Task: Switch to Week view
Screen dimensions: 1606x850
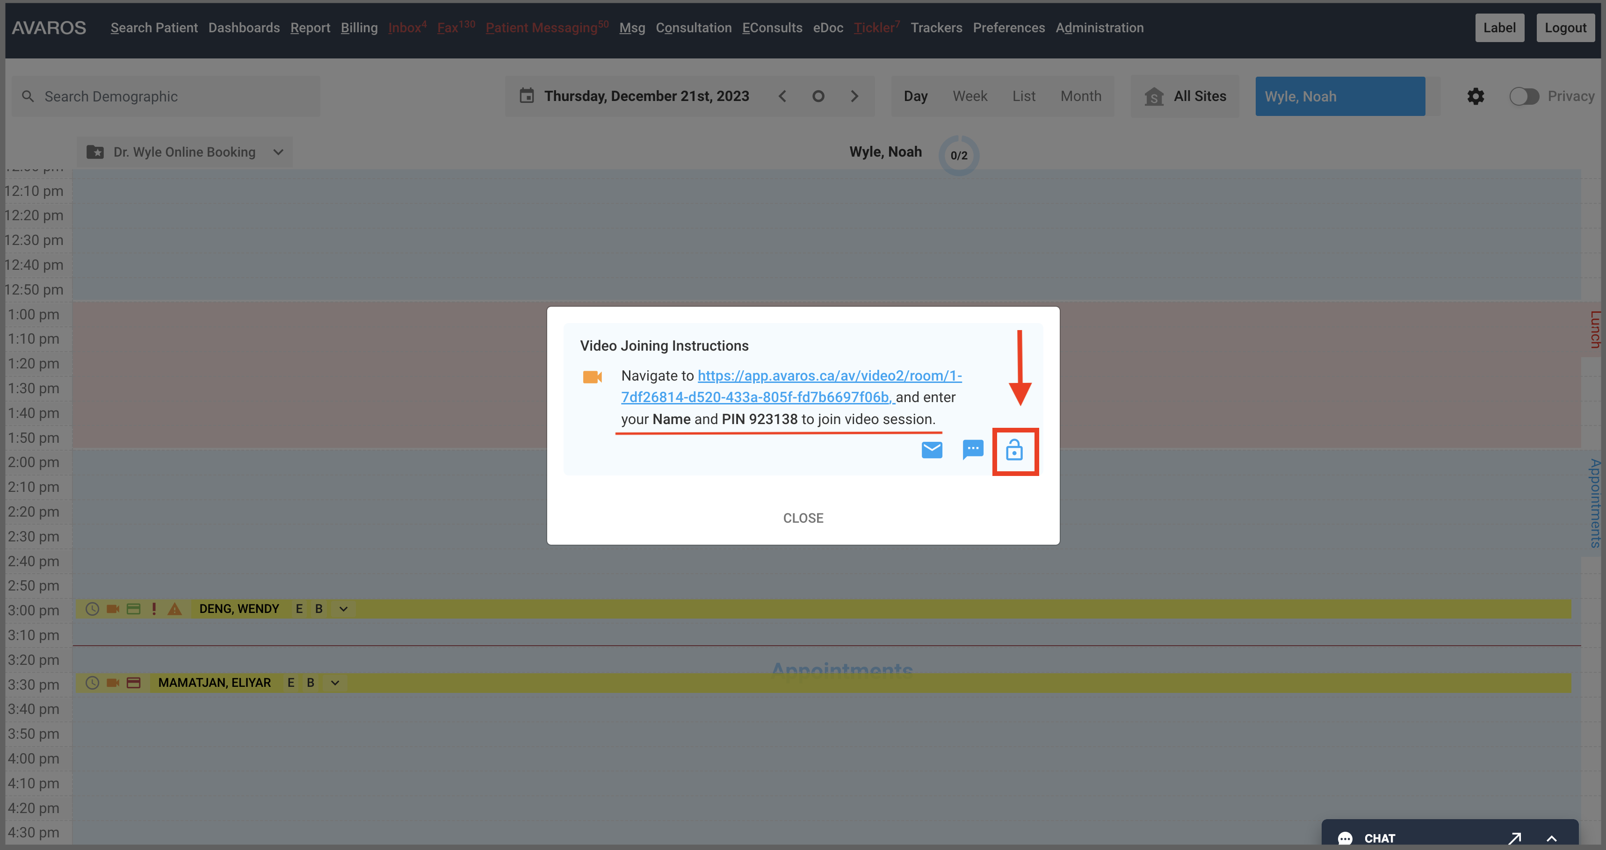Action: pyautogui.click(x=970, y=96)
